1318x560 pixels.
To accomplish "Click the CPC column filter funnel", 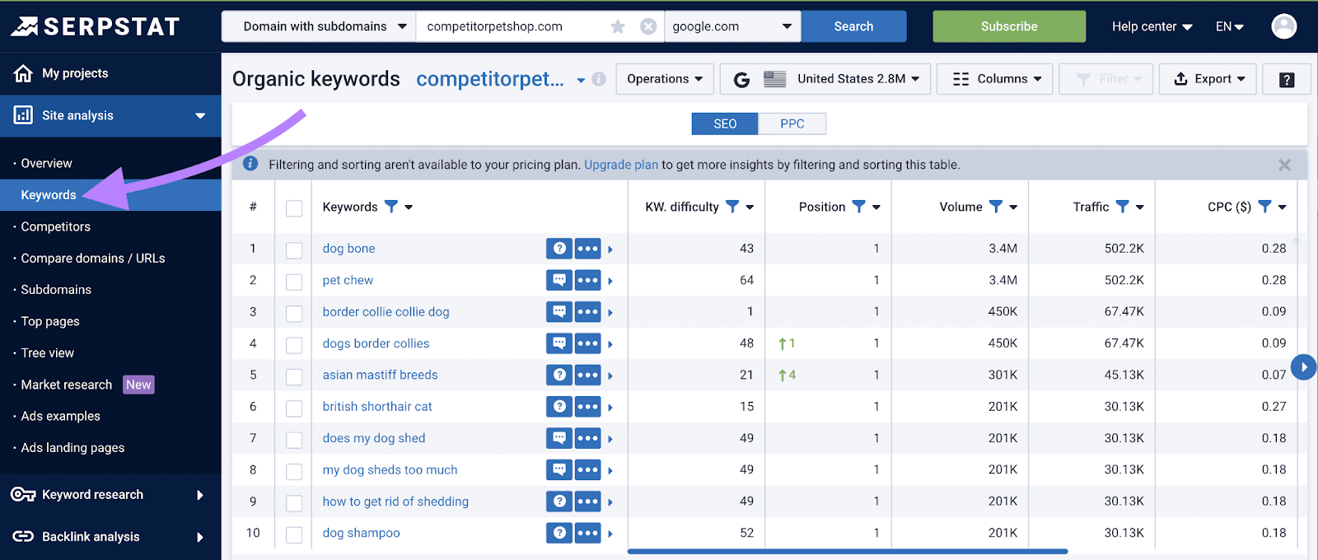I will [1264, 207].
